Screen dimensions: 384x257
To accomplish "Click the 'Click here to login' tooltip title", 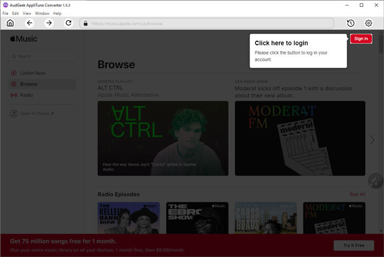I will [x=281, y=43].
